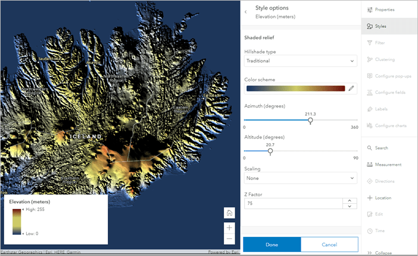Select the Measurement menu label
The height and width of the screenshot is (256, 418).
(388, 165)
